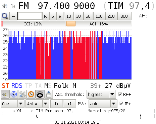Click the rotate counterclockwise button

[69, 104]
